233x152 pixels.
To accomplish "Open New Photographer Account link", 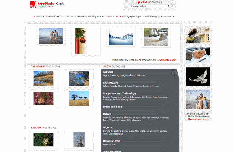I will click(x=158, y=16).
